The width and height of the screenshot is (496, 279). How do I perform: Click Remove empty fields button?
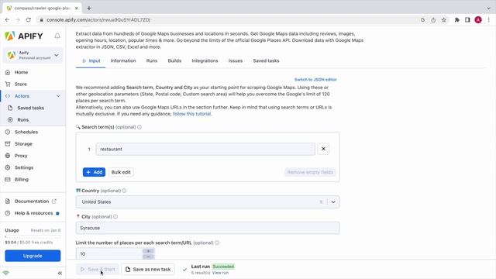(310, 172)
